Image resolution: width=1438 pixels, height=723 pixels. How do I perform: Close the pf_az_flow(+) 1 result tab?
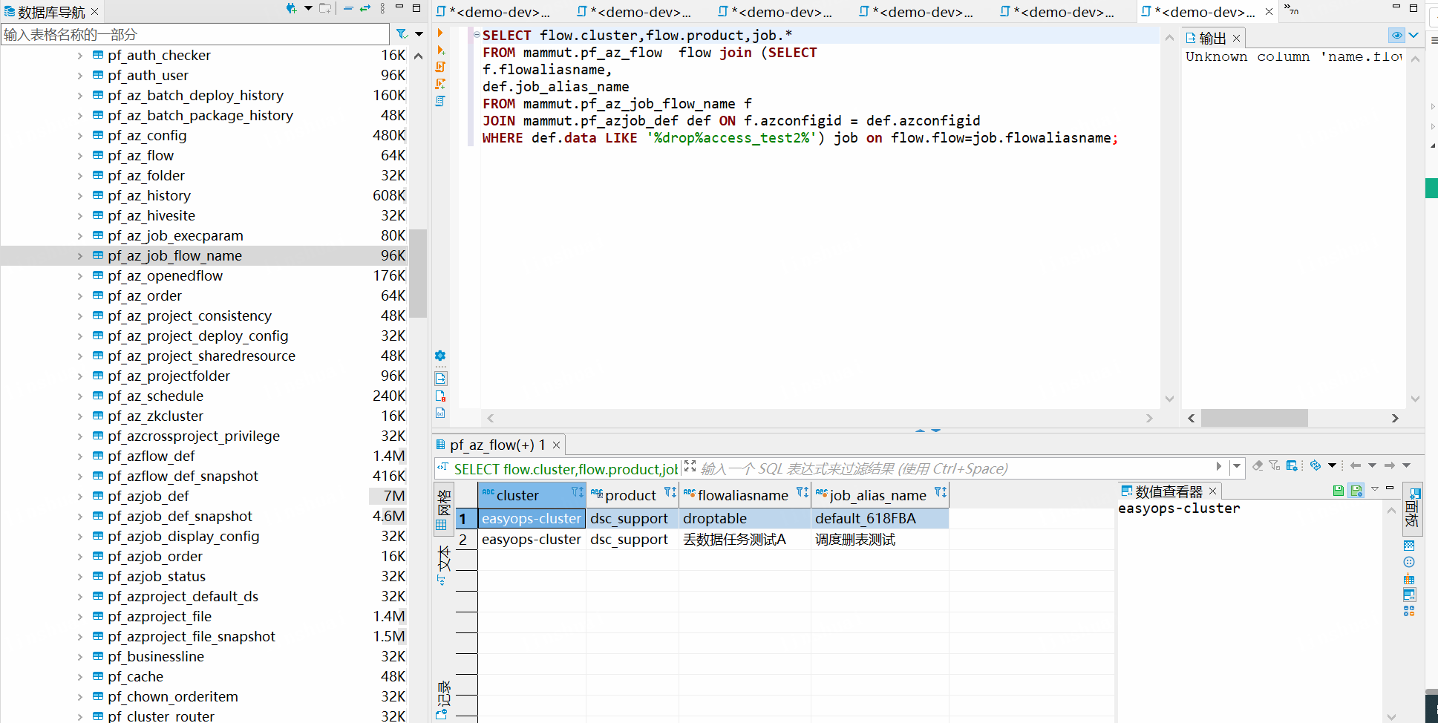click(556, 445)
